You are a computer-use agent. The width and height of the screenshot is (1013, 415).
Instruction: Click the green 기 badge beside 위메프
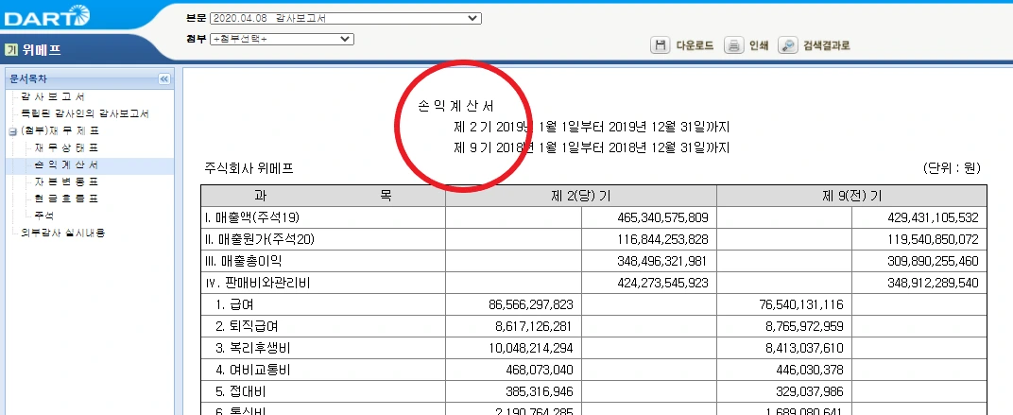[10, 50]
